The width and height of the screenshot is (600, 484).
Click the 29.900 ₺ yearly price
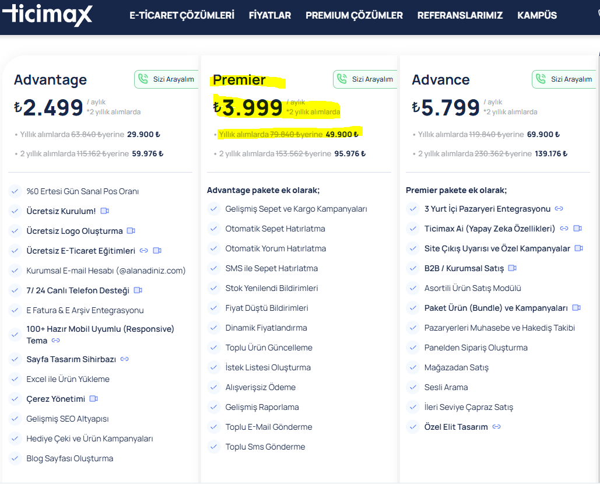tap(143, 134)
